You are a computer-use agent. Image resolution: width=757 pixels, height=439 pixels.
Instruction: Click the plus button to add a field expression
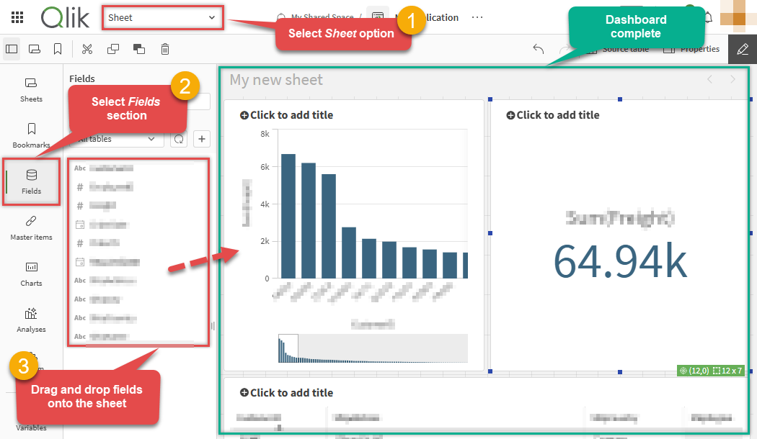pos(201,138)
